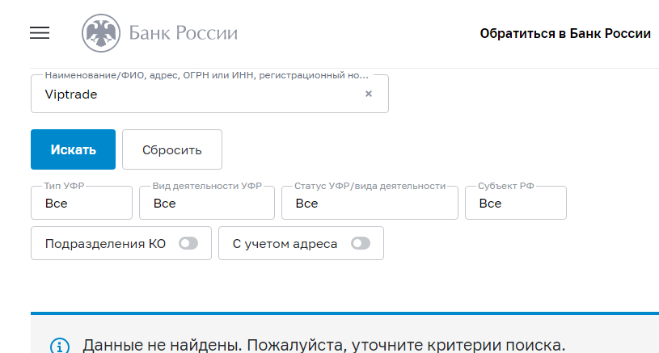Screen dimensions: 659x353
Task: Open the Обратиться в Банк России link
Action: point(565,34)
